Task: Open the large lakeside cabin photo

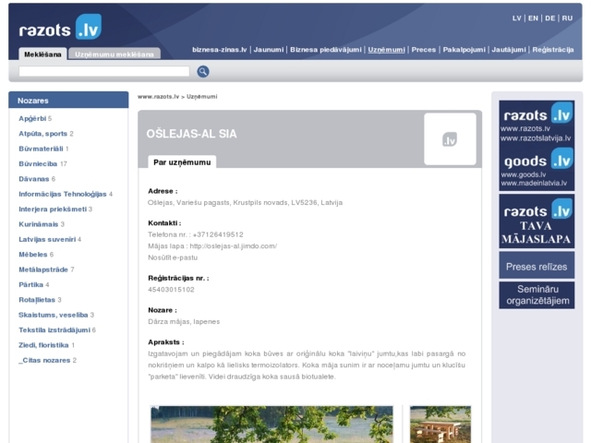Action: pyautogui.click(x=271, y=425)
